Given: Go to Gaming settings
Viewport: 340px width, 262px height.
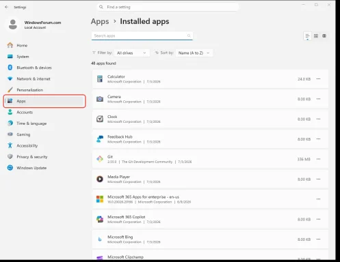Looking at the screenshot, I should click(23, 134).
